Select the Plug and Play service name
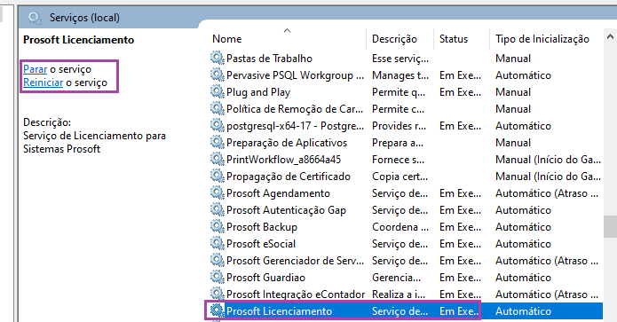The image size is (617, 322). pyautogui.click(x=258, y=92)
